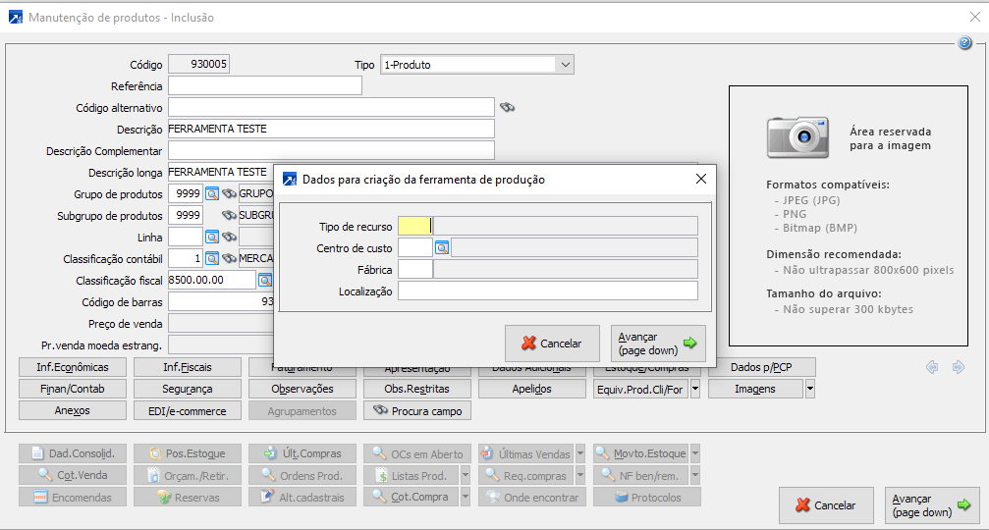The width and height of the screenshot is (989, 530).
Task: Click the Imagens button
Action: pos(755,389)
